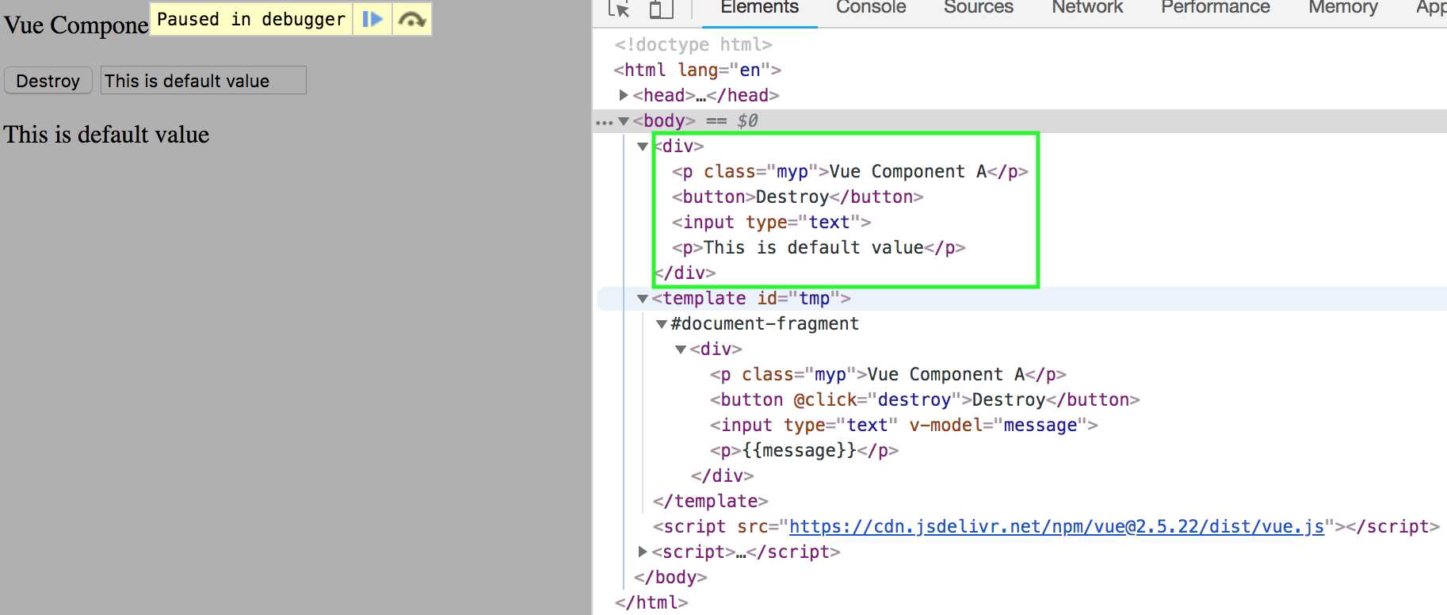Select button @click="destroy" template row
Screen dimensions: 1447x615
[925, 399]
